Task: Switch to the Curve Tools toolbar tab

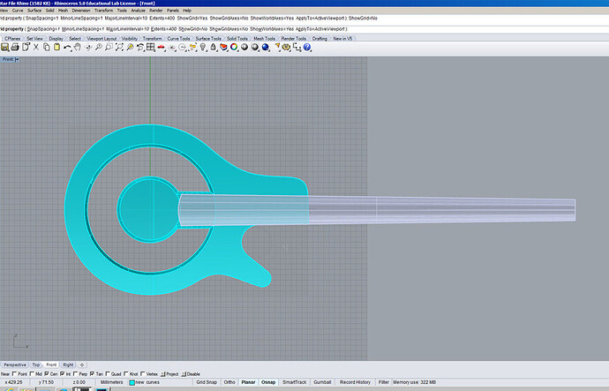Action: click(178, 39)
